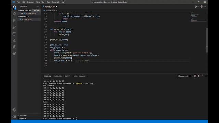This screenshot has width=219, height=123.
Task: Open the GitHub view icon
Action: pyautogui.click(x=14, y=53)
